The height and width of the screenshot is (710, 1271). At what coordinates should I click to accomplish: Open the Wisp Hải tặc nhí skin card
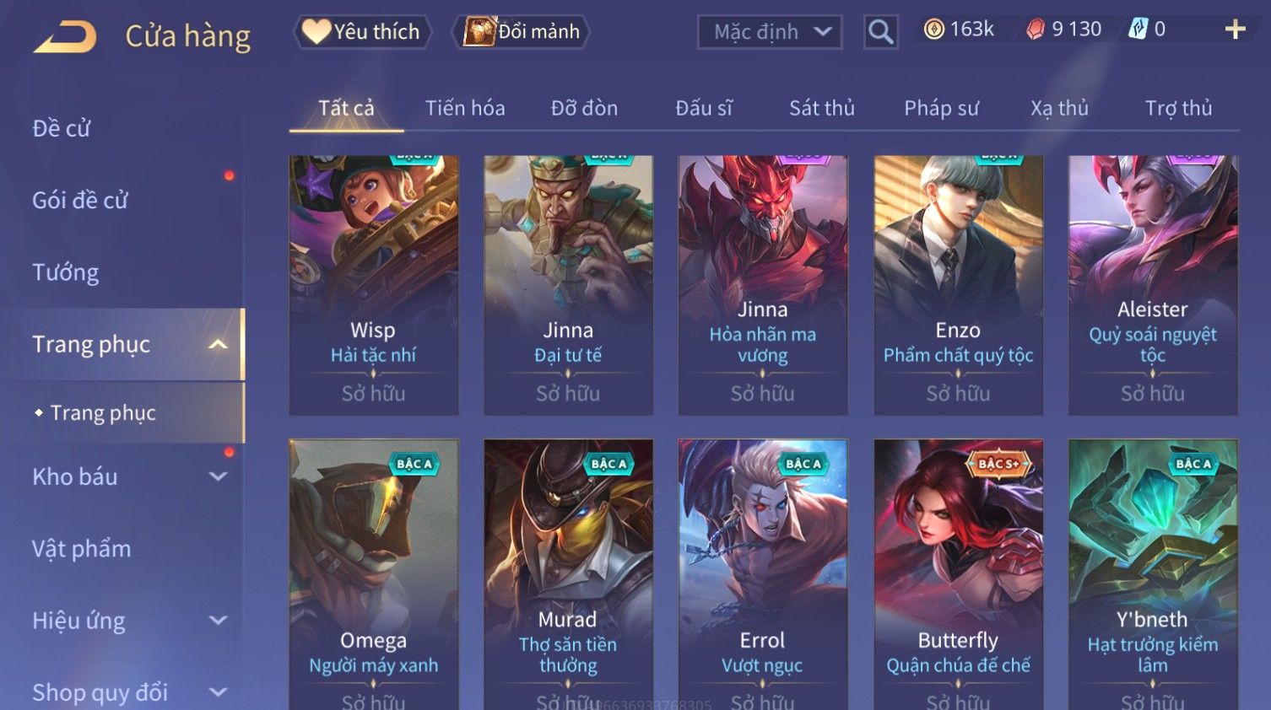374,285
